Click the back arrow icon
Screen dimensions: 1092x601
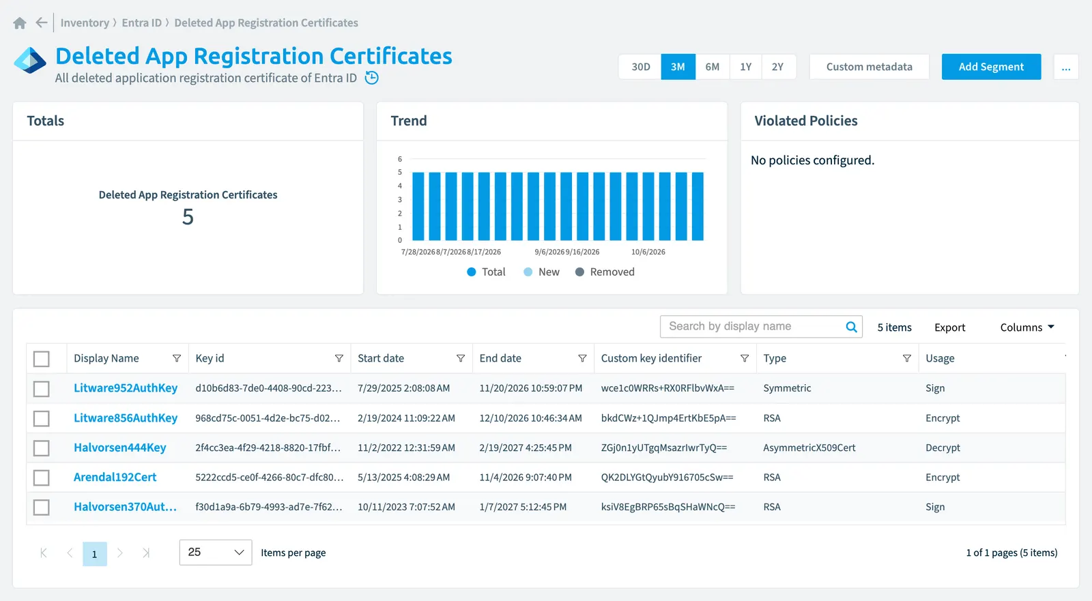tap(42, 23)
